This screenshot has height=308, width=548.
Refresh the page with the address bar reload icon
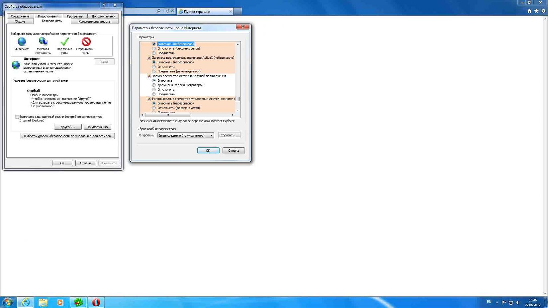(x=168, y=11)
